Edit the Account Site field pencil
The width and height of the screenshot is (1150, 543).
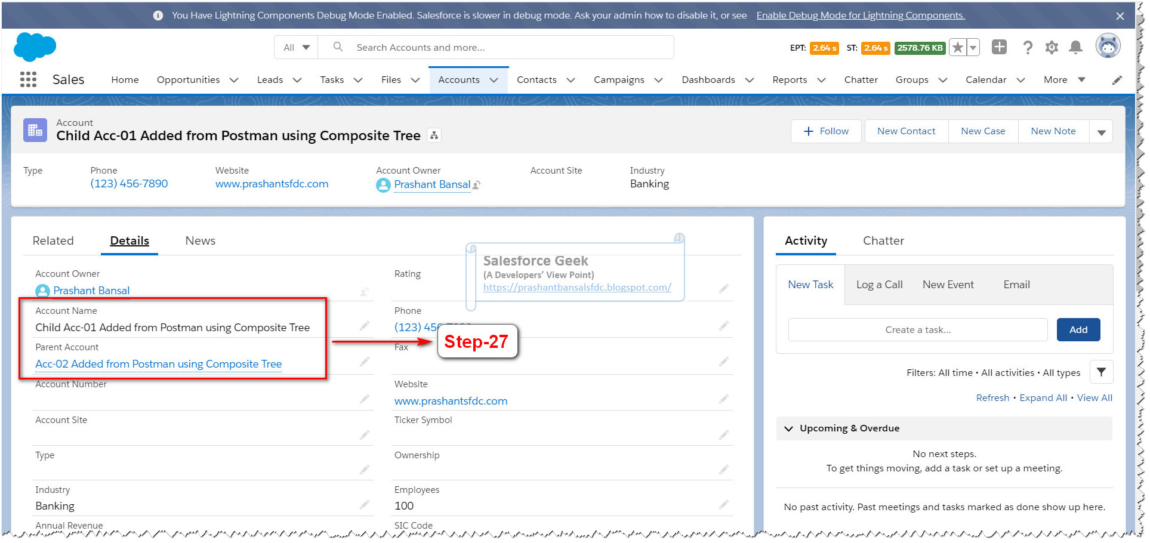coord(365,435)
